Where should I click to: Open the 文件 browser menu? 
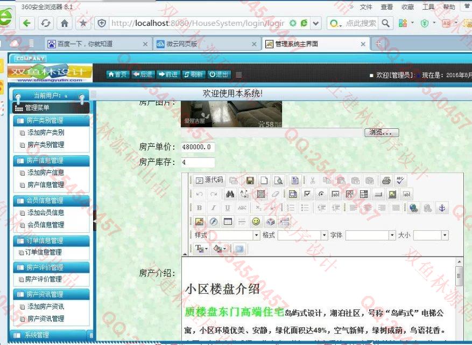tap(366, 7)
